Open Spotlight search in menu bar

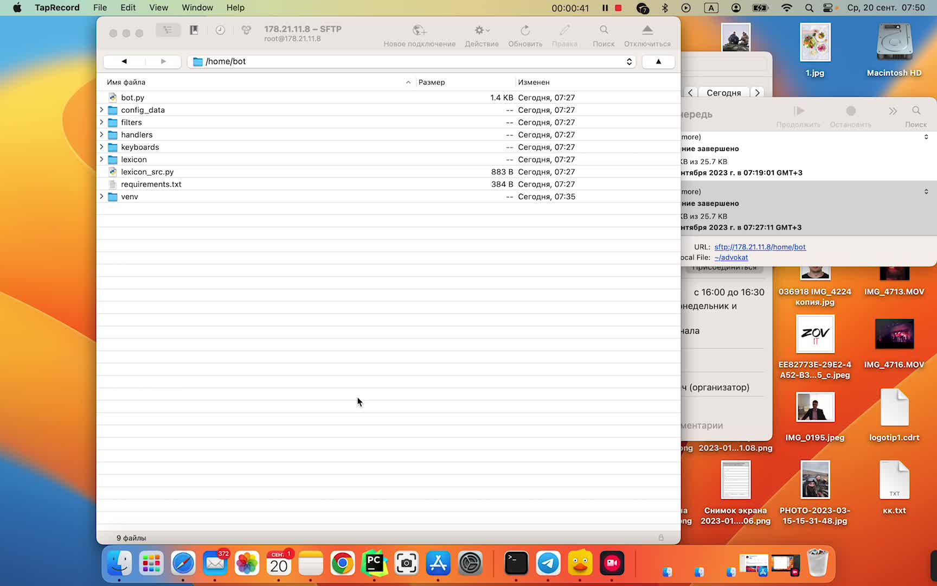[809, 8]
